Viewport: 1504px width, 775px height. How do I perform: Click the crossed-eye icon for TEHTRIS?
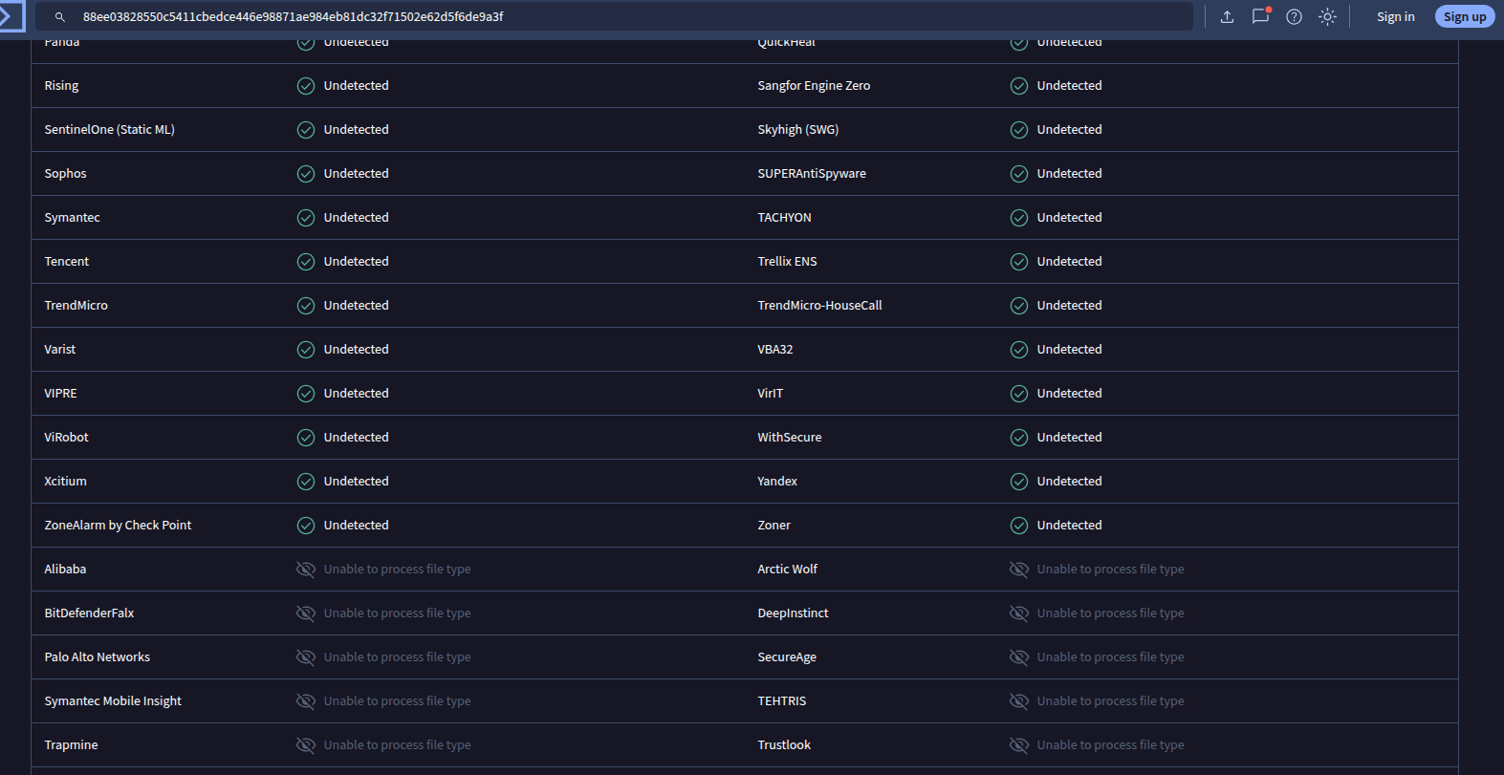1019,701
